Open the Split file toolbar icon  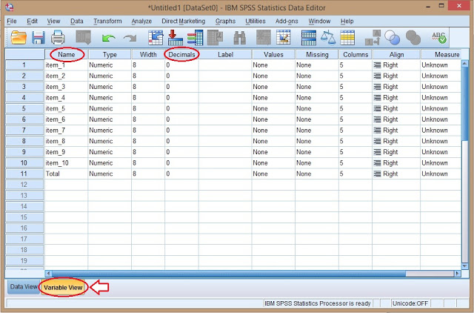point(309,38)
